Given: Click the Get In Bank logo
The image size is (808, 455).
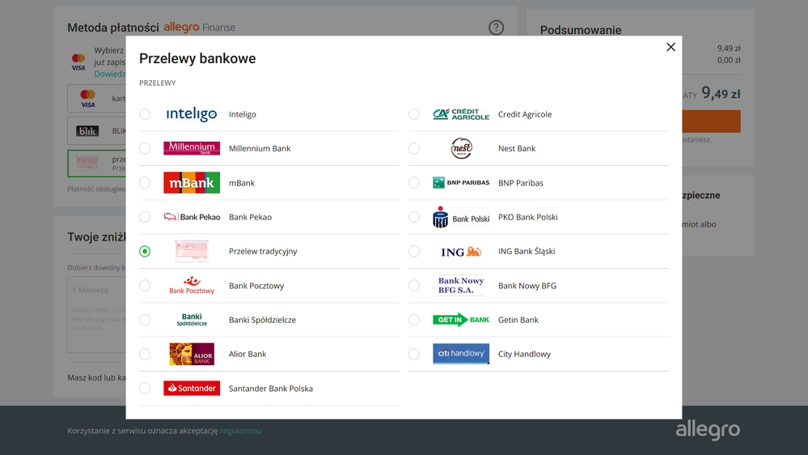Looking at the screenshot, I should [x=461, y=320].
